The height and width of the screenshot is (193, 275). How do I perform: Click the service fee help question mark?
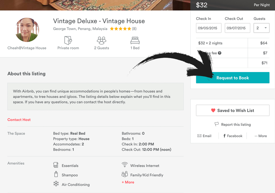220,53
